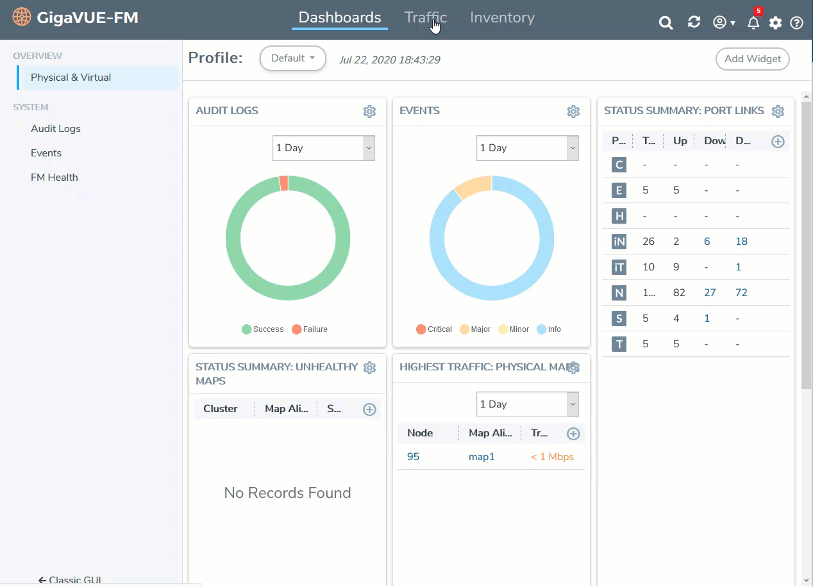The width and height of the screenshot is (813, 587).
Task: Open the settings gear in top bar
Action: pyautogui.click(x=775, y=23)
